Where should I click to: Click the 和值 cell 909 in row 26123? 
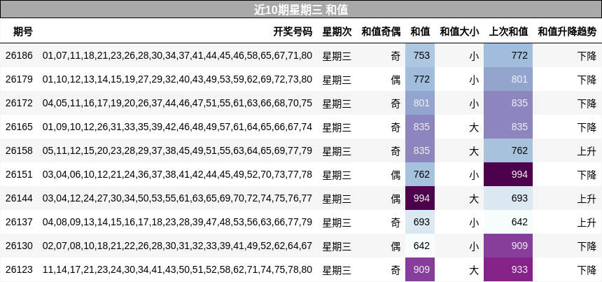420,269
